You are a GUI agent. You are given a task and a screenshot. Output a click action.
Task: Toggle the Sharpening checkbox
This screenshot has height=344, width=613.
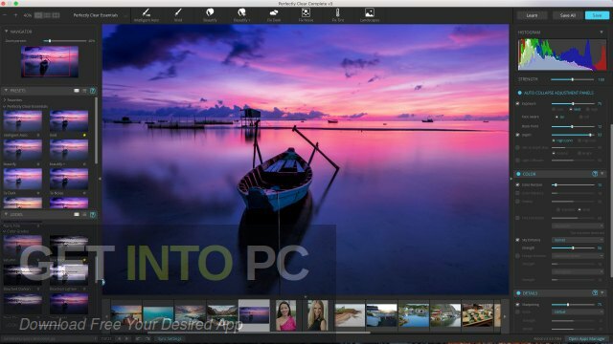pyautogui.click(x=517, y=305)
